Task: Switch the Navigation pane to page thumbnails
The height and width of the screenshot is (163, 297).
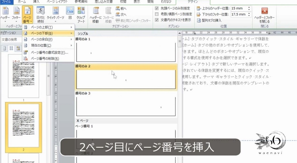Action: tap(11, 48)
